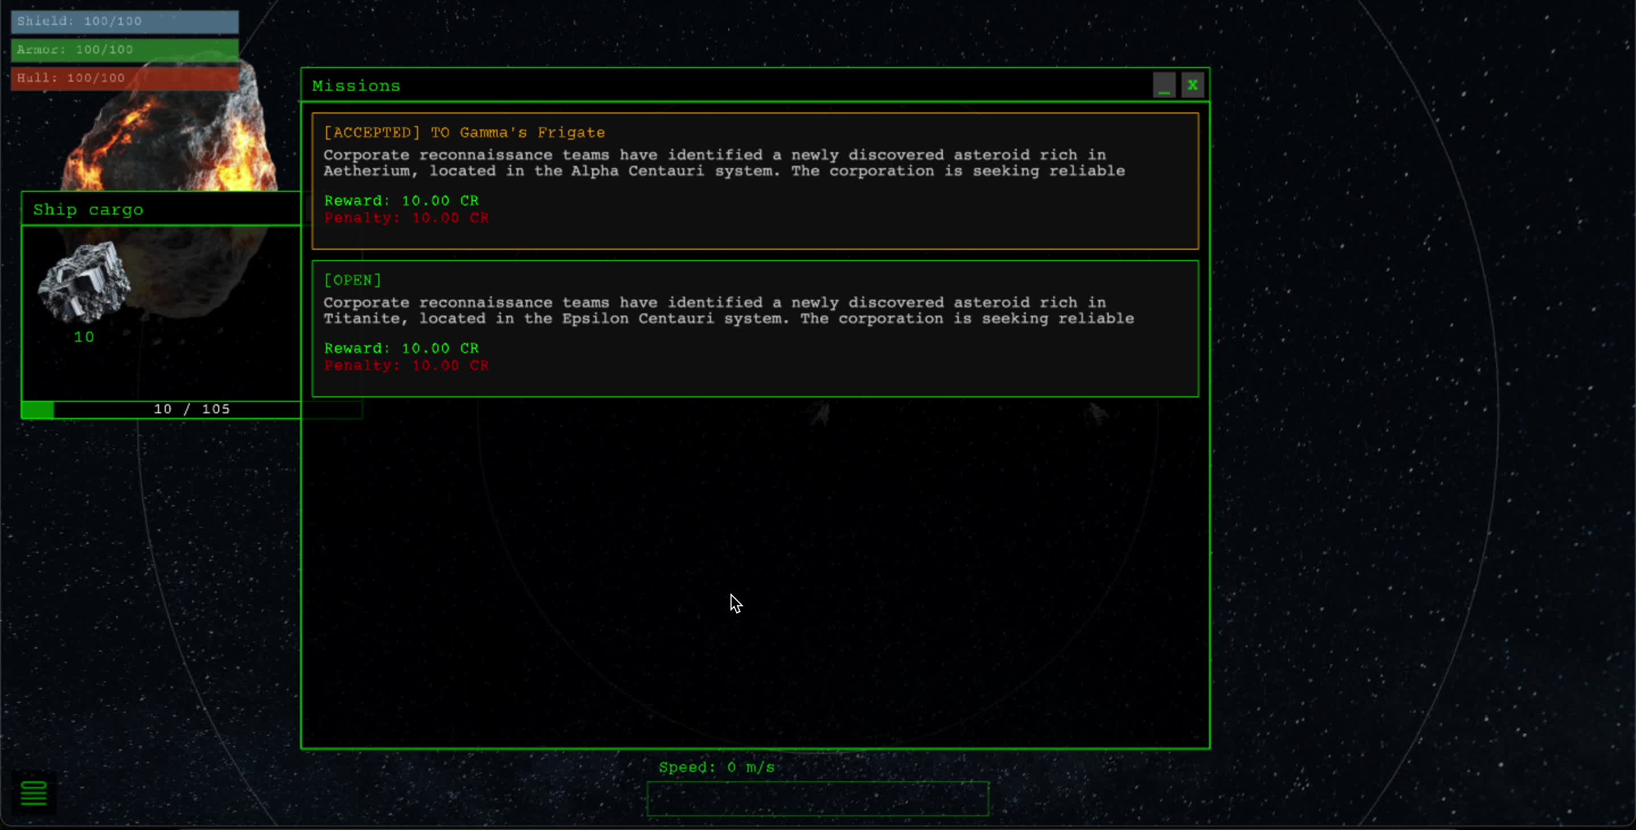Click Reward: 10.00 CR in Titanite mission
Screen dimensions: 1636x830
coord(402,349)
